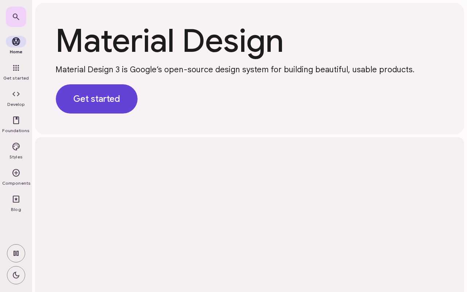Click the large empty content card below the hero
Image resolution: width=467 pixels, height=292 pixels.
[250, 215]
